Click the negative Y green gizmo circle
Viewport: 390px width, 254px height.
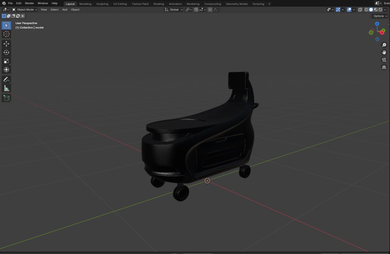coord(371,33)
